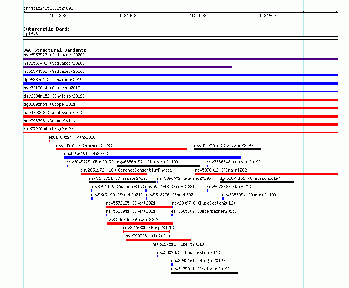
Task: Click nsv3175911 (Chaisson2019) label
Action: pyautogui.click(x=200, y=269)
